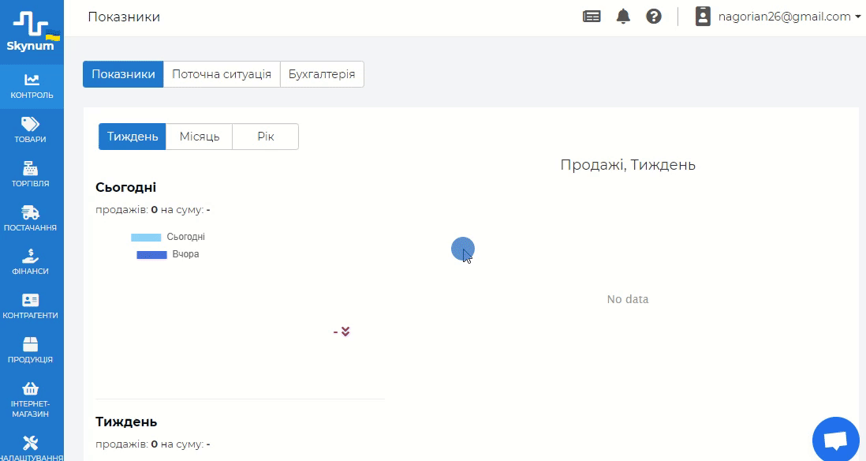Open the Налаштування tools section
This screenshot has height=461, width=866.
click(x=32, y=448)
